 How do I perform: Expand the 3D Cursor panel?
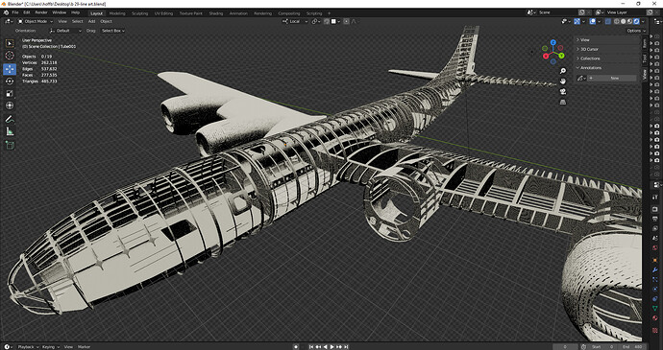tap(607, 49)
